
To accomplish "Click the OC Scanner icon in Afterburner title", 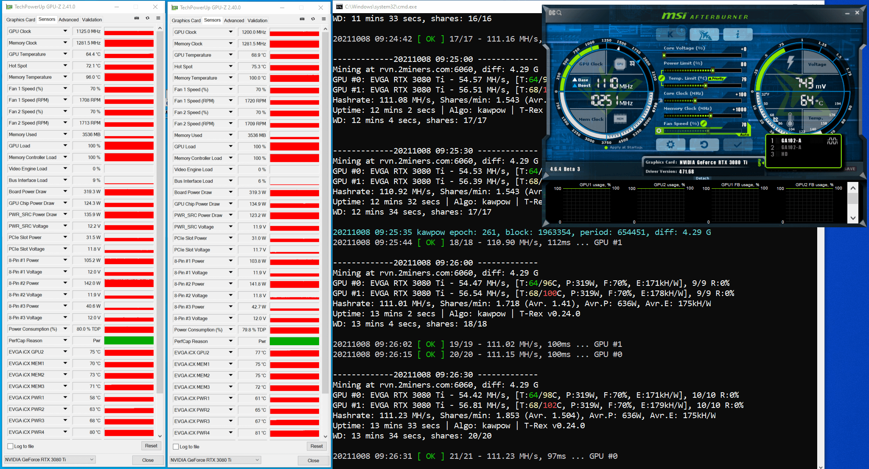I will click(555, 13).
